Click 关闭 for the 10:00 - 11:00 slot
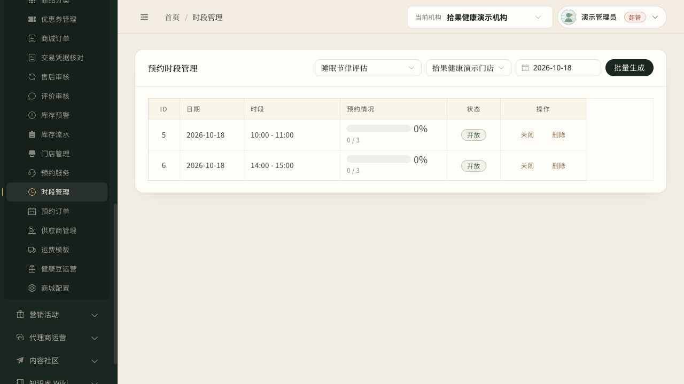 527,135
